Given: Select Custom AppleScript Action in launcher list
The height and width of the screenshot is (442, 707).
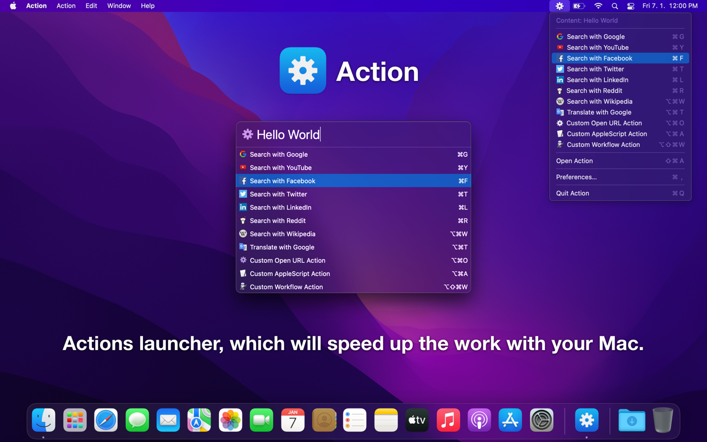Looking at the screenshot, I should pyautogui.click(x=353, y=274).
